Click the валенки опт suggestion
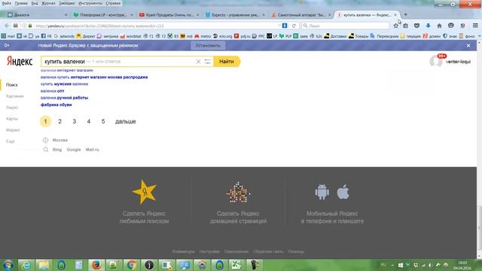 [x=52, y=91]
